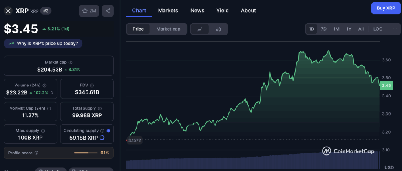Image resolution: width=402 pixels, height=171 pixels.
Task: Click the 3.1572 opening price label
Action: (135, 140)
